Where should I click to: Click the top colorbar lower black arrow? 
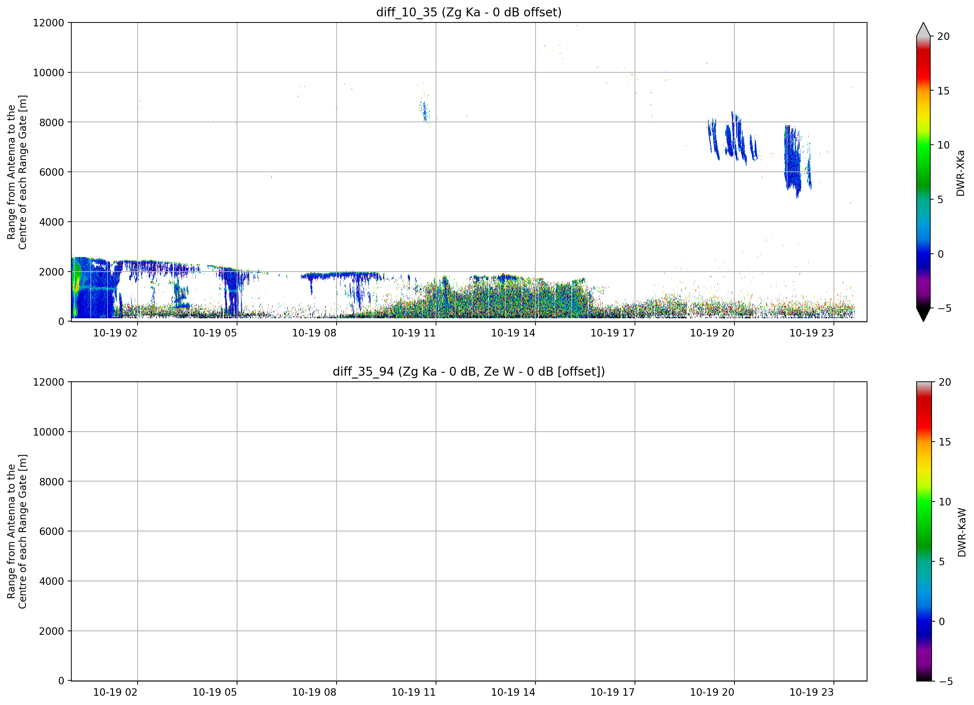tap(923, 315)
